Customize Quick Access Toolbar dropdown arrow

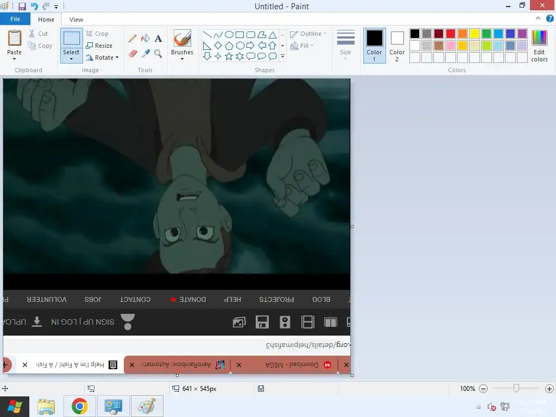pos(56,7)
